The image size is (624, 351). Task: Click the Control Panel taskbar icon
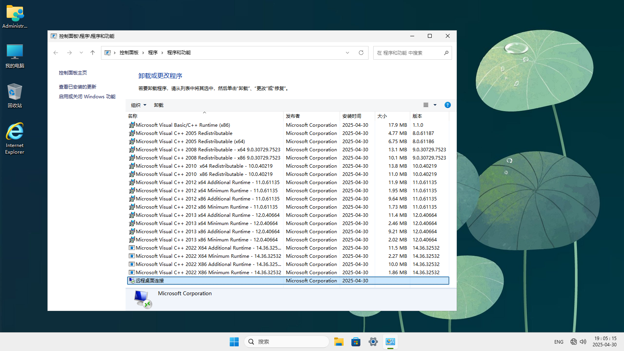(x=390, y=342)
